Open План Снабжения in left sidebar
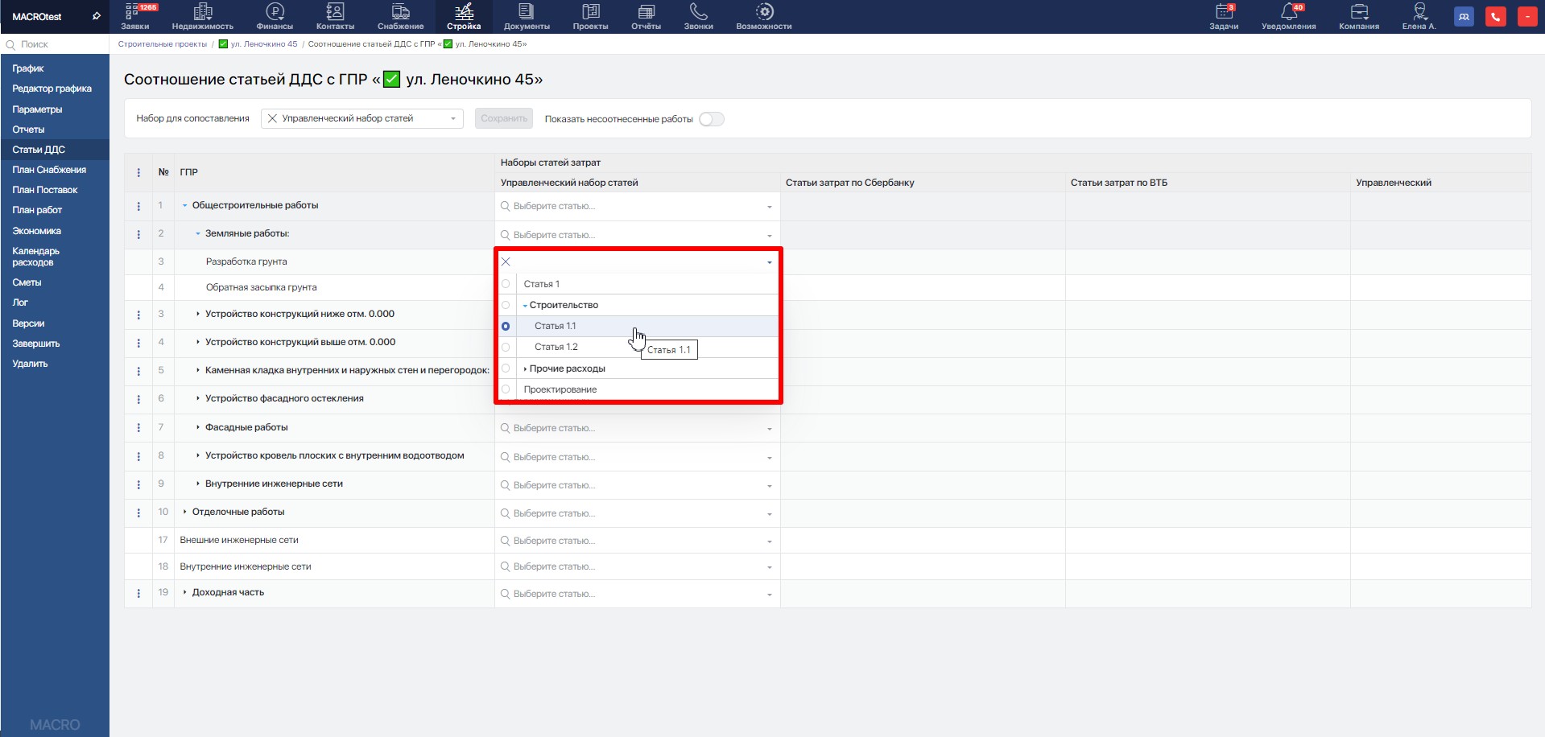Image resolution: width=1545 pixels, height=737 pixels. [49, 170]
